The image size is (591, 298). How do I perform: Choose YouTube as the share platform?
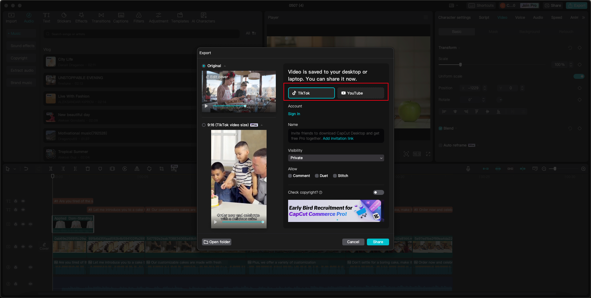click(361, 93)
